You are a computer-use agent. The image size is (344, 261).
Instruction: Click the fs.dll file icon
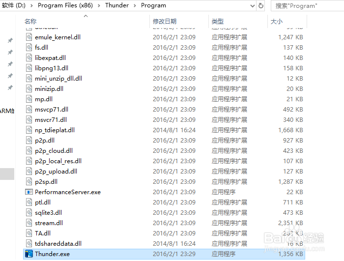click(29, 47)
